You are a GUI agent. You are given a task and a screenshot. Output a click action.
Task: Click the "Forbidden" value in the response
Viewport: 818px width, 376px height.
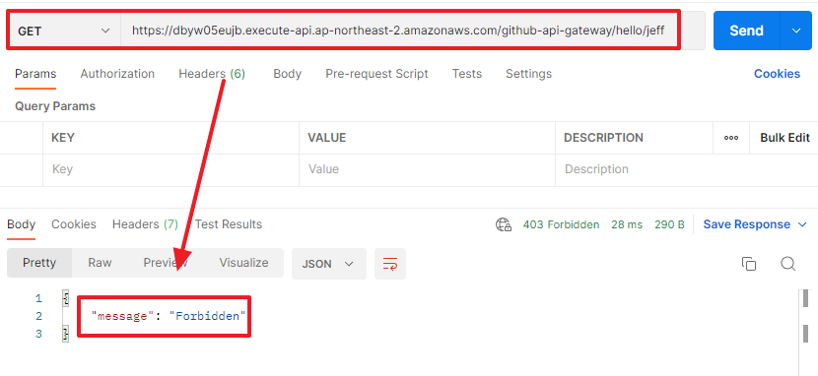207,316
